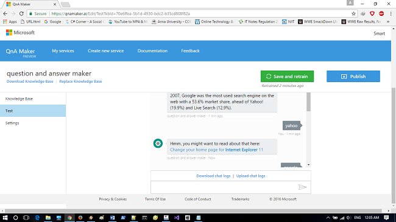Click the volume speaker tray icon

click(348, 218)
